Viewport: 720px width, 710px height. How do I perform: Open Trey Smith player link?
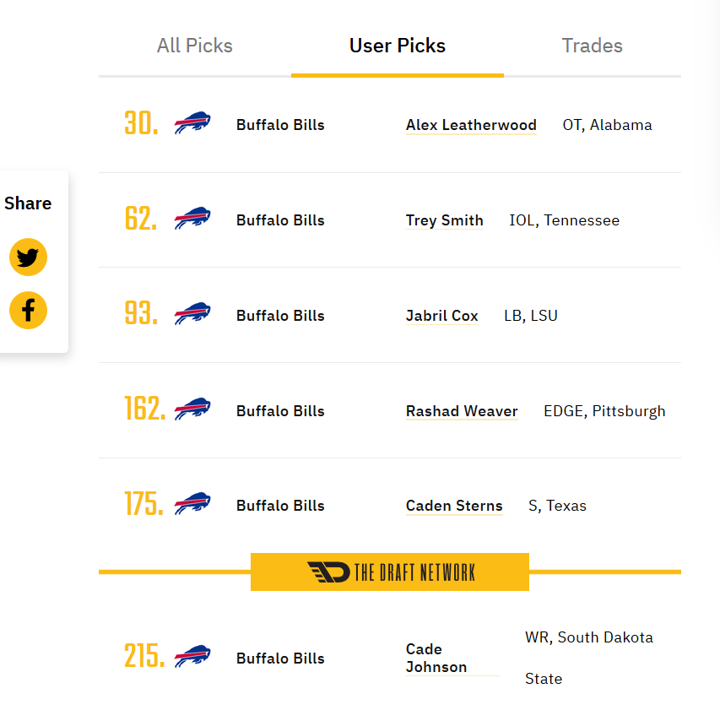click(445, 220)
